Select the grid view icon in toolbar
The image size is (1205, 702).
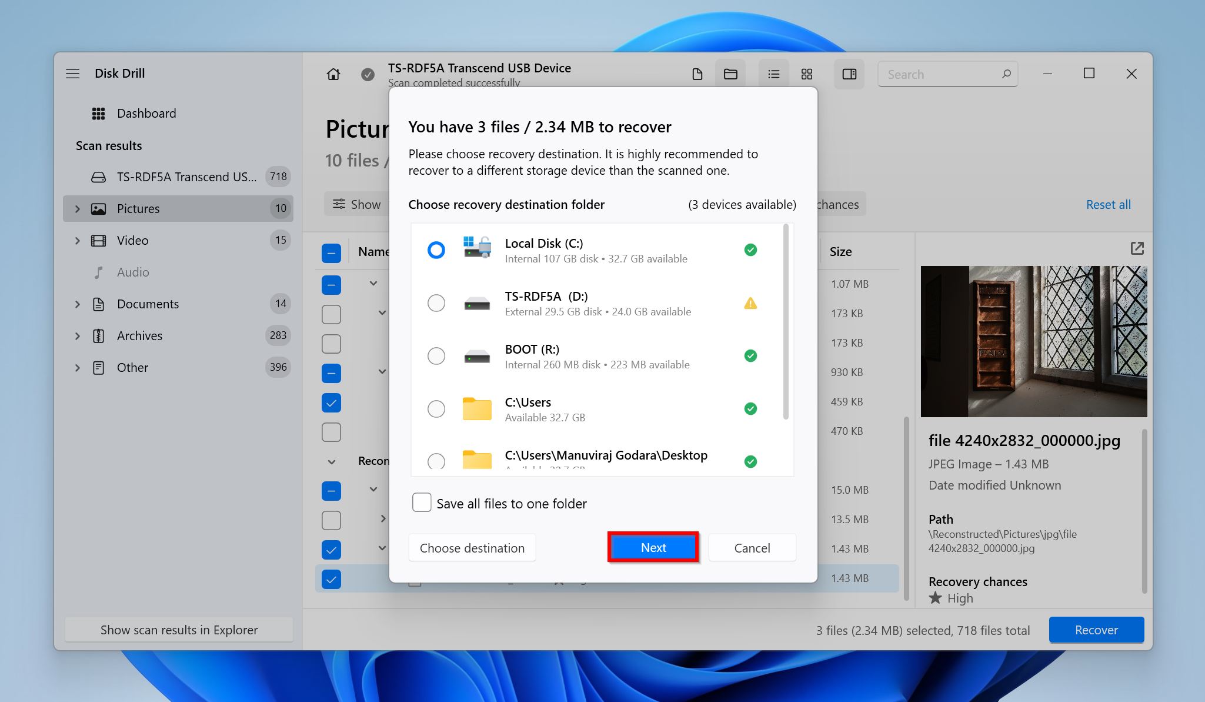[806, 74]
